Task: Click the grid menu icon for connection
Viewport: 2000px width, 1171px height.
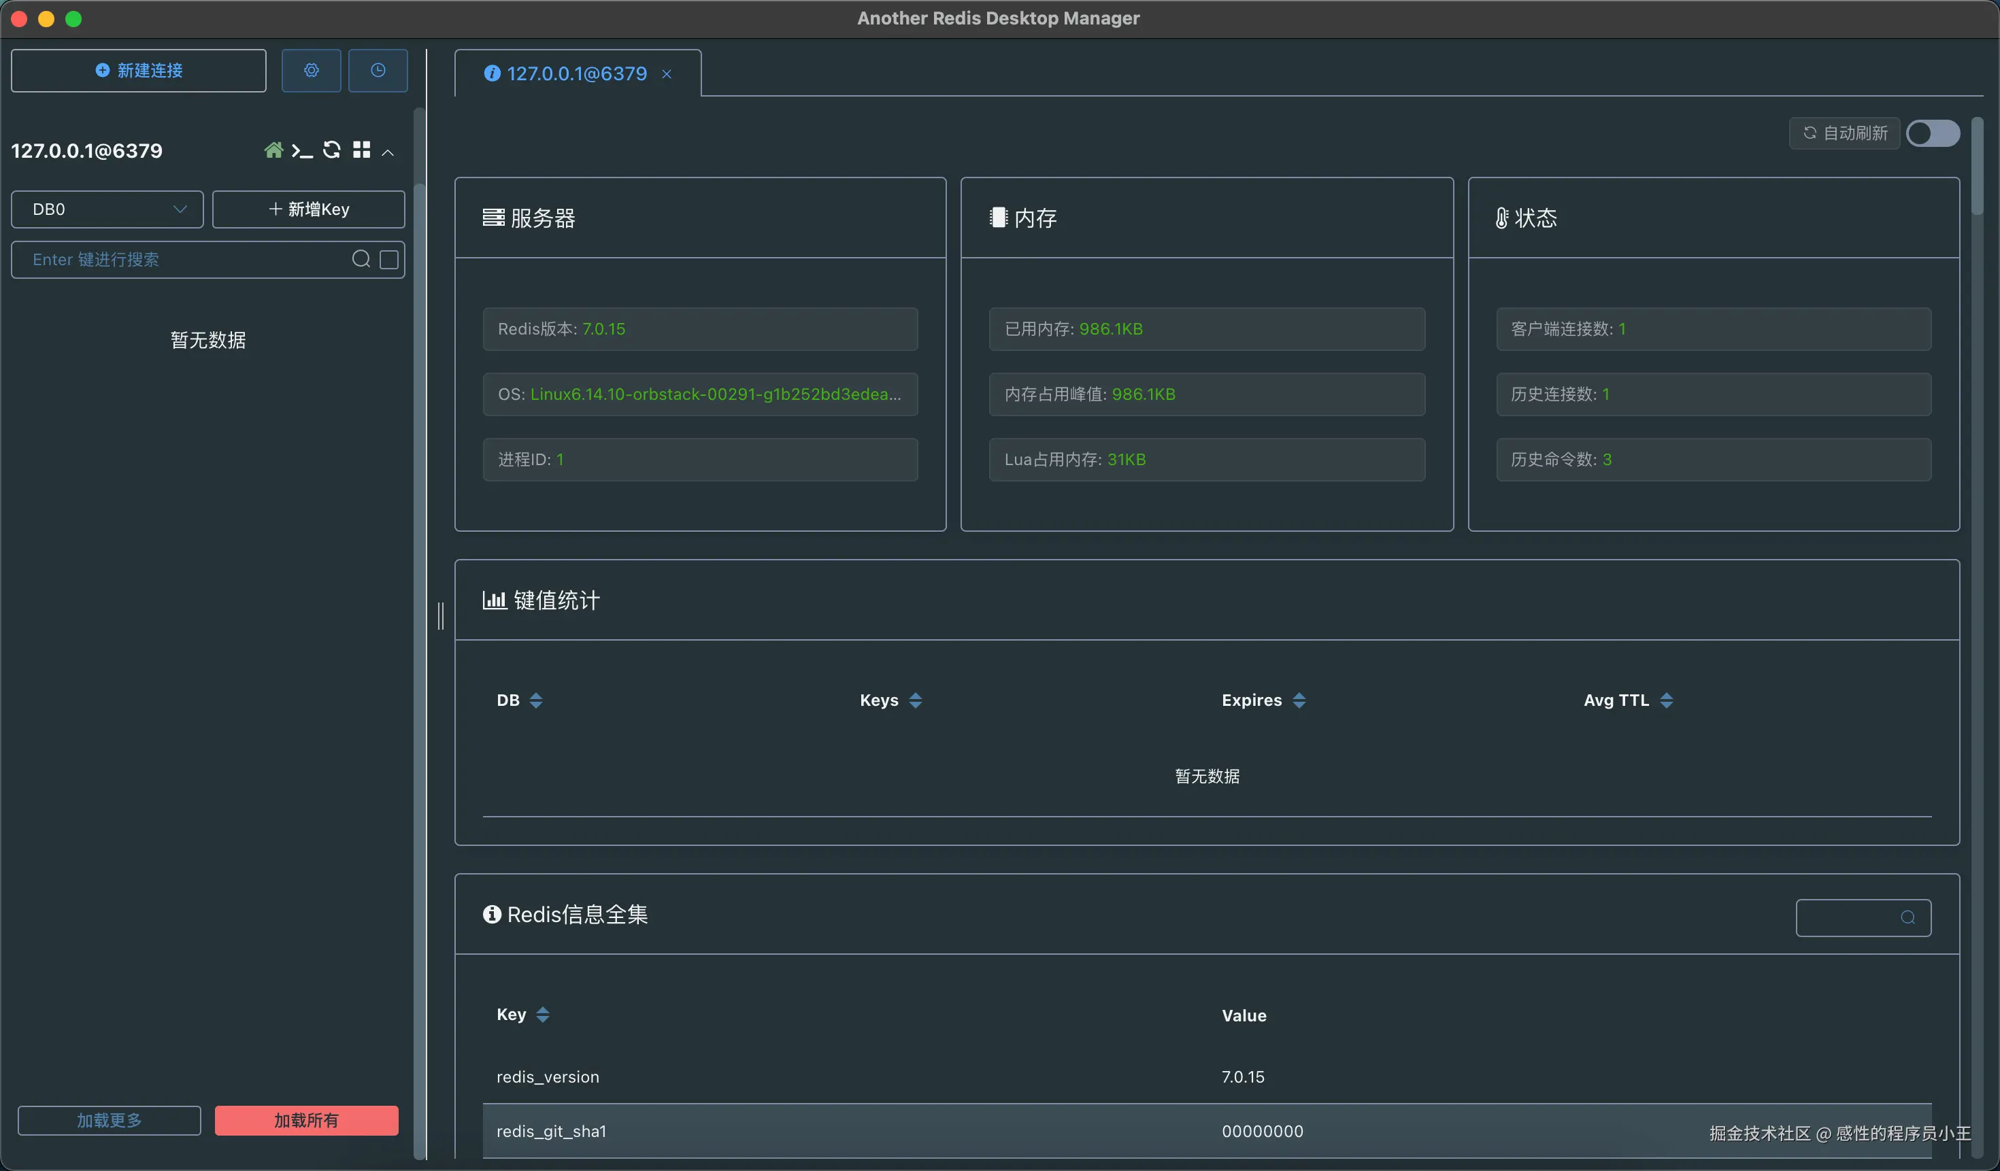Action: pyautogui.click(x=362, y=150)
